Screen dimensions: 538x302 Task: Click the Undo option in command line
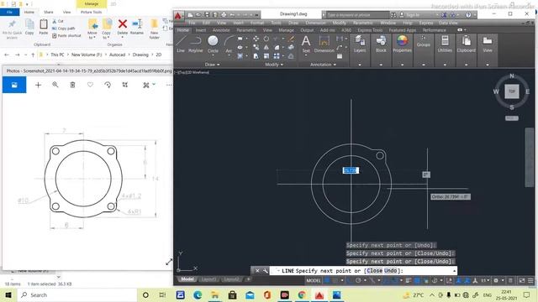click(390, 271)
